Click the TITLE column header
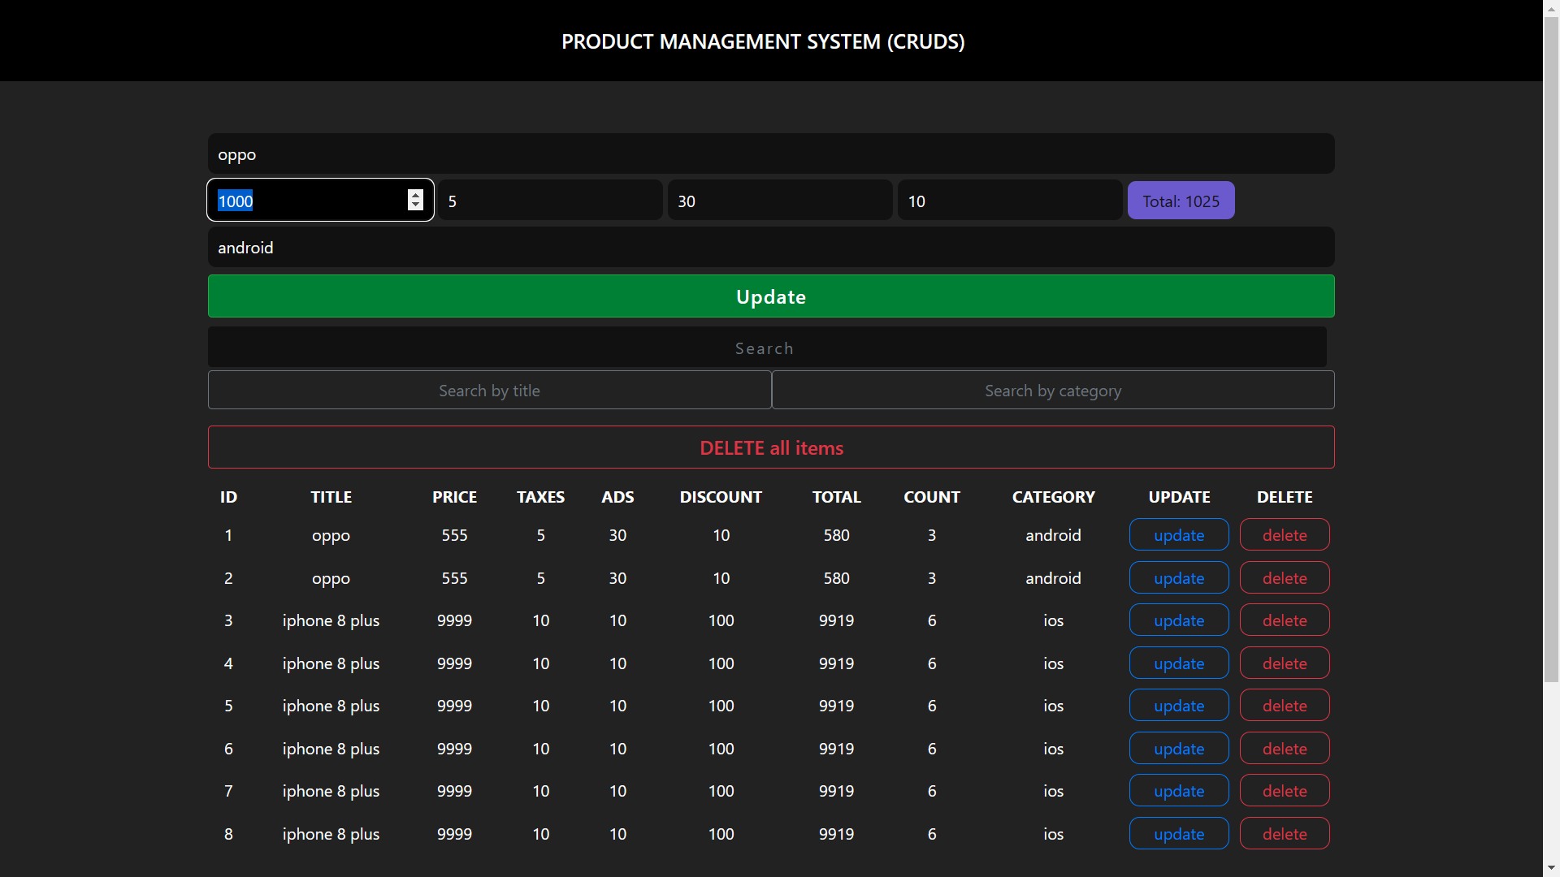The height and width of the screenshot is (877, 1560). (x=331, y=497)
